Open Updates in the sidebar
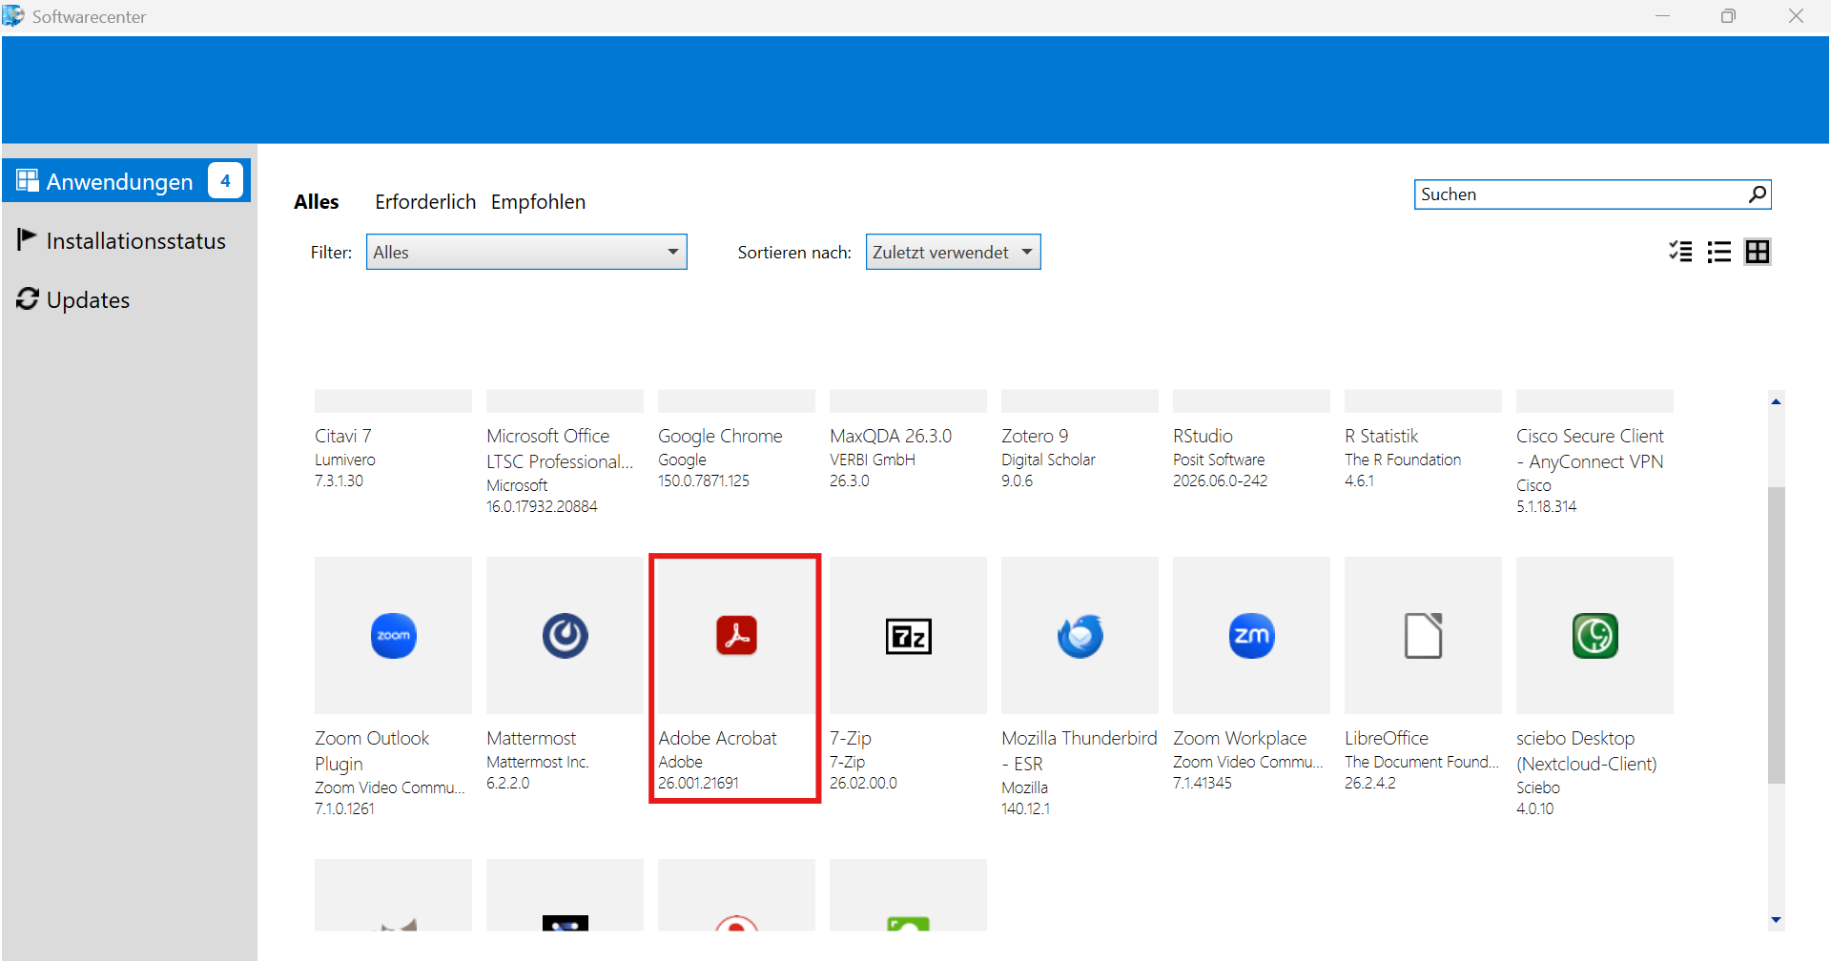 pyautogui.click(x=127, y=299)
